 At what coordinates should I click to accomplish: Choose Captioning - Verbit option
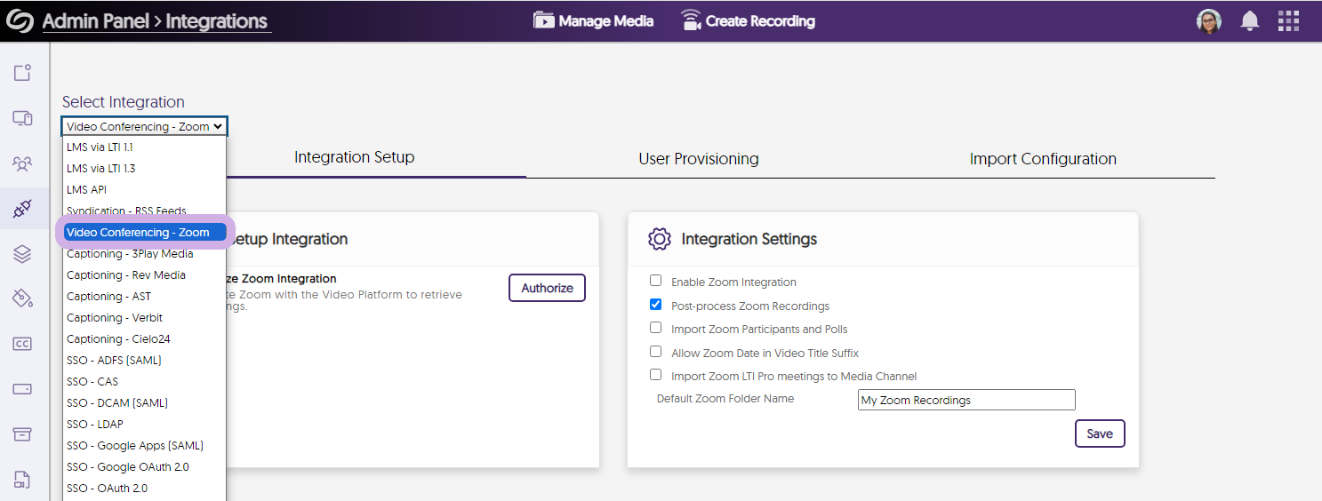tap(144, 317)
